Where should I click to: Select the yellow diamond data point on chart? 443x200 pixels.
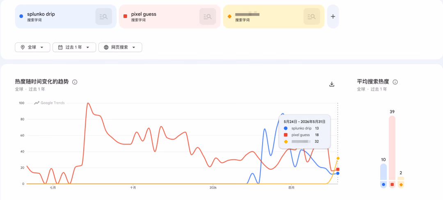338,158
